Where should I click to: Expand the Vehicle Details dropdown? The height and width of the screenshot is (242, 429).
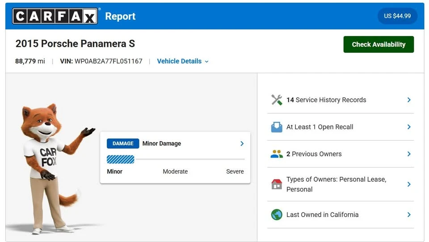pos(182,61)
